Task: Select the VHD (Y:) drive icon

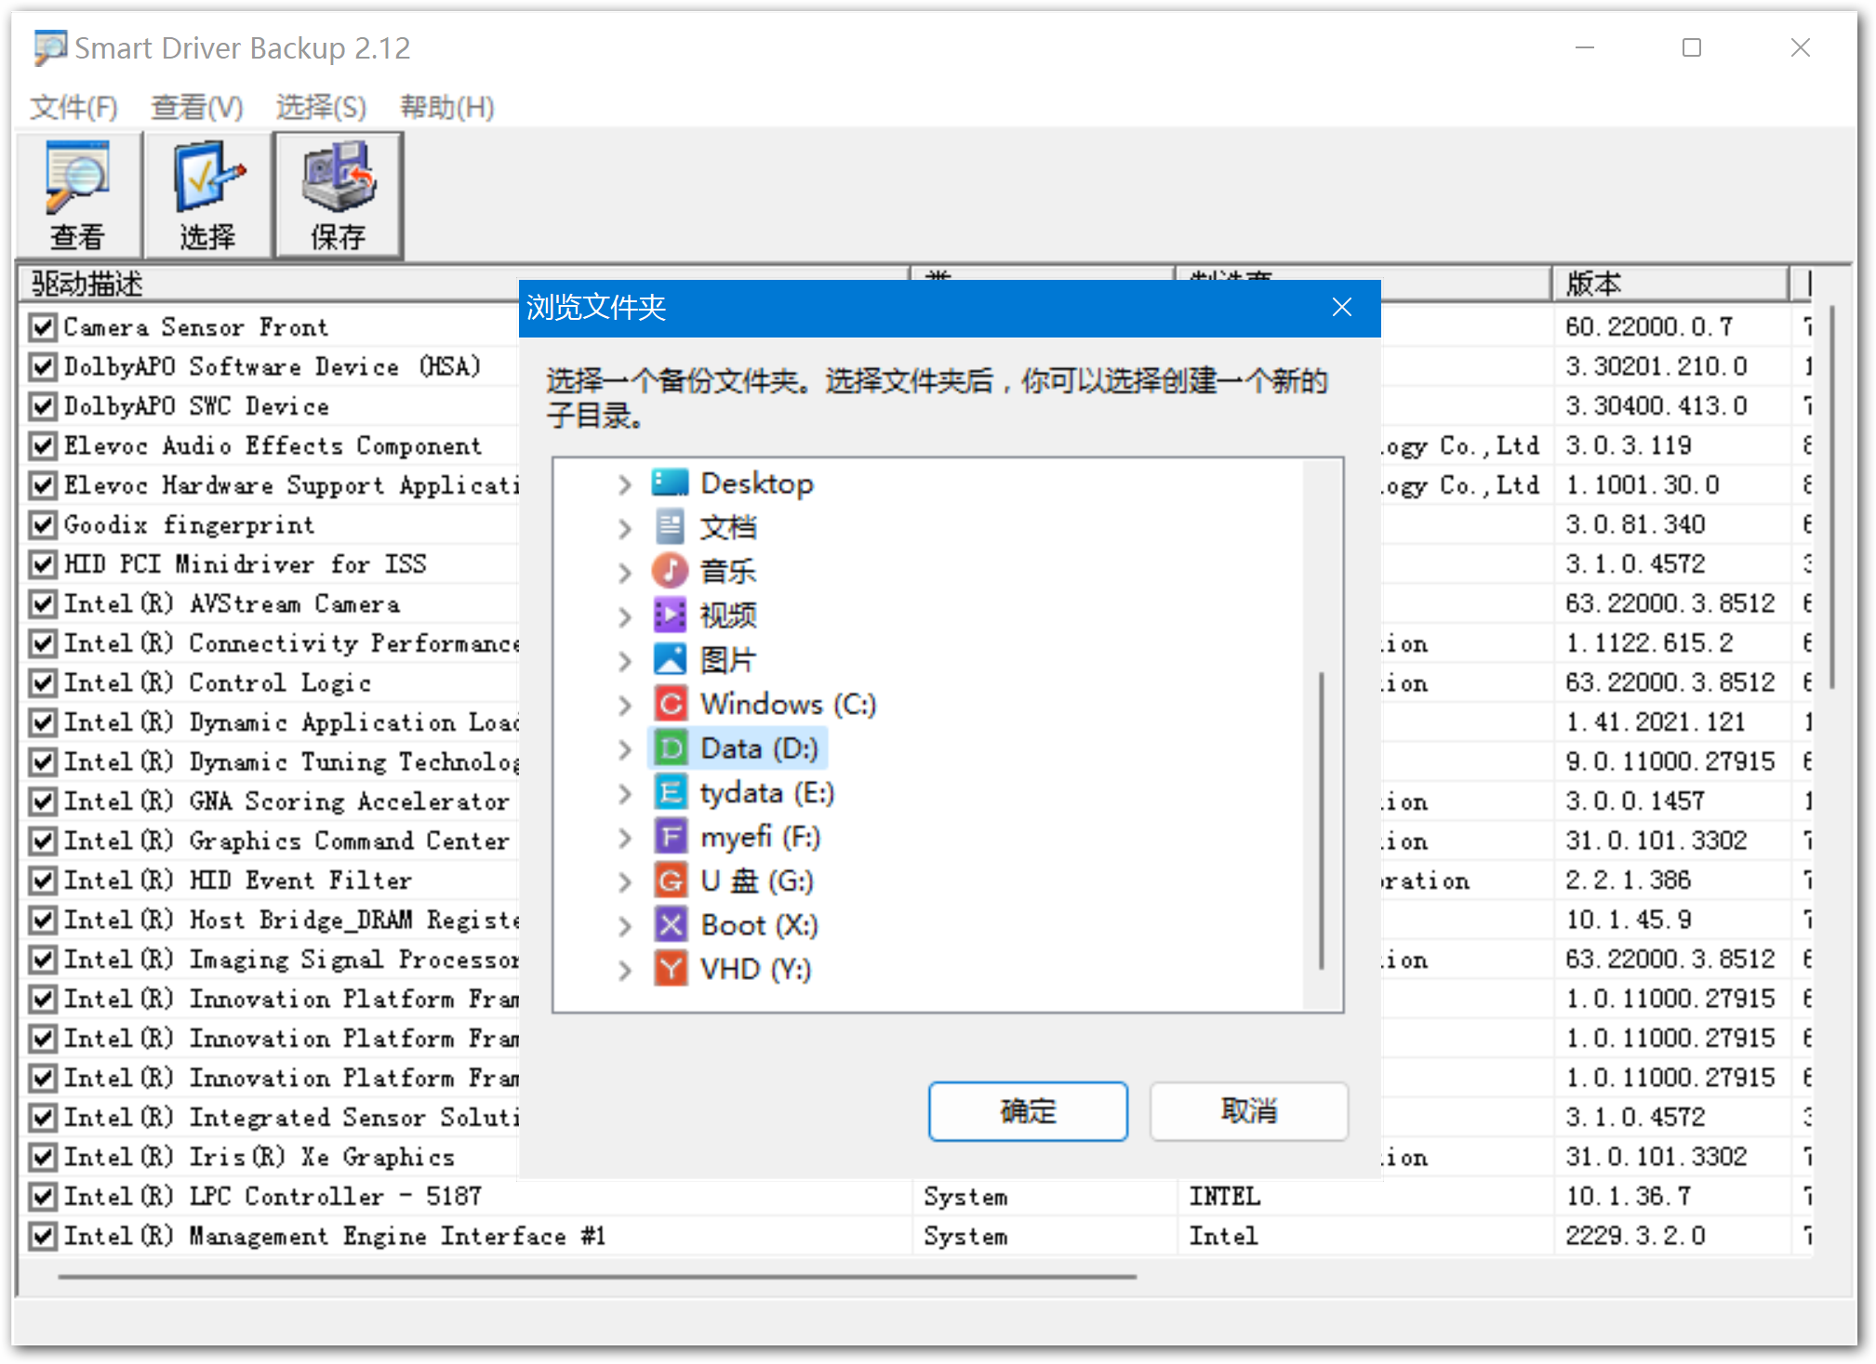Action: click(x=670, y=969)
